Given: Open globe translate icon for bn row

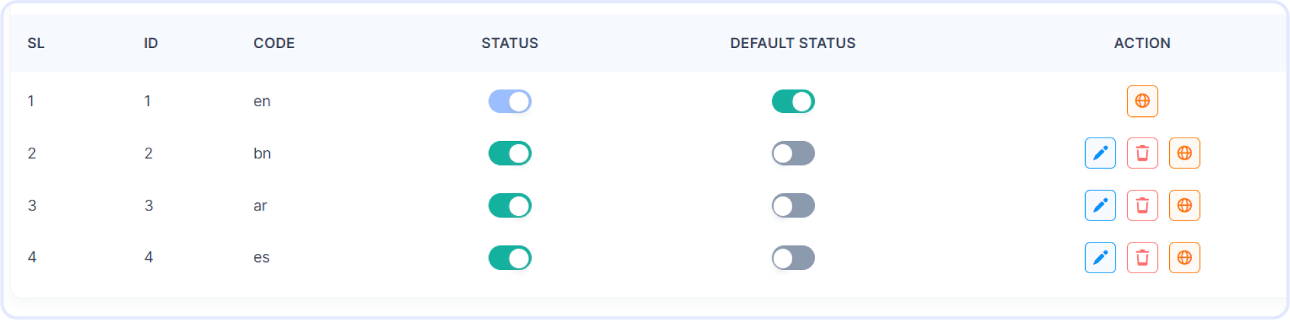Looking at the screenshot, I should 1184,153.
